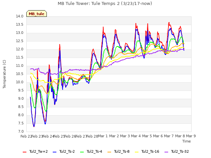The height and width of the screenshot is (158, 211).
Task: Click the Mar 2 x-axis date label
Action: (x=114, y=136)
